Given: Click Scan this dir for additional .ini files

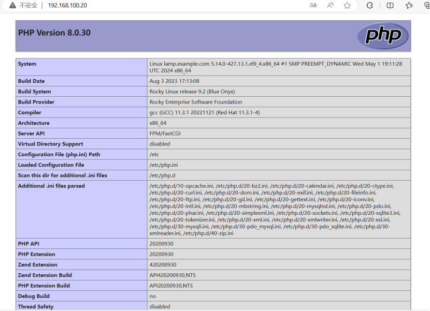Looking at the screenshot, I should point(63,175).
